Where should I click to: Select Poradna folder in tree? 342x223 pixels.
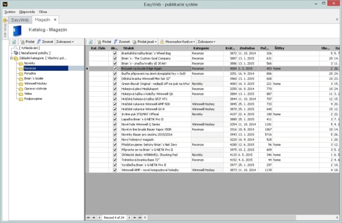[x=30, y=74]
